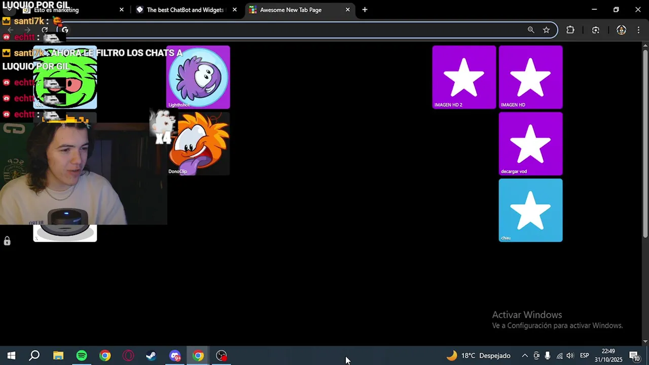This screenshot has height=365, width=649.
Task: Open File Explorer from the taskbar
Action: 58,355
